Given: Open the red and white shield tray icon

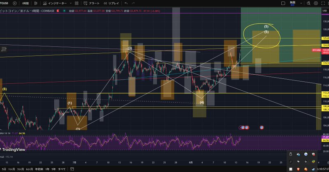Looking at the screenshot, I should tap(313, 154).
